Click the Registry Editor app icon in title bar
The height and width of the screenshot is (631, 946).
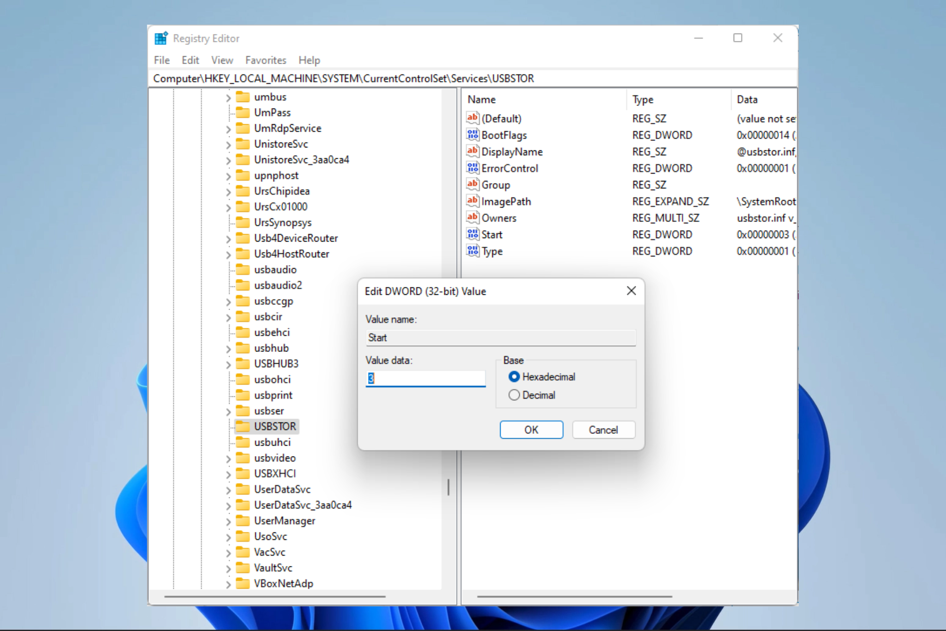tap(161, 38)
